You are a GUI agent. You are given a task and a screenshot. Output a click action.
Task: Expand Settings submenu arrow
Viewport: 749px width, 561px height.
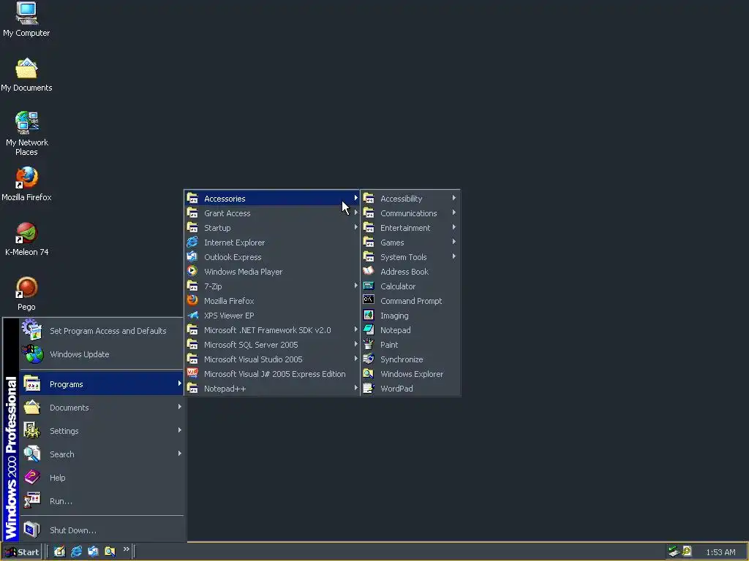(180, 430)
